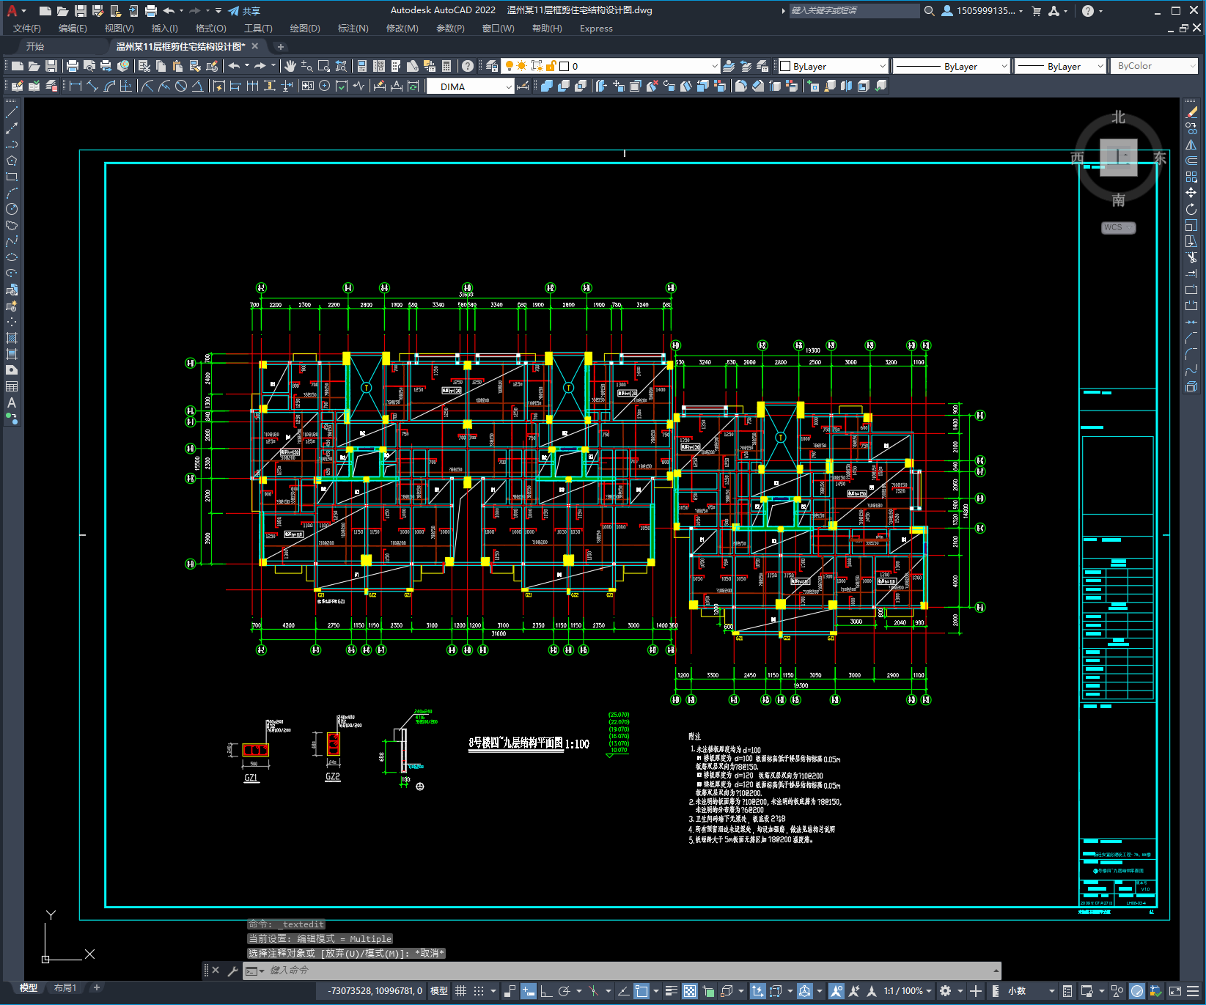Click the search keyword input box
Image resolution: width=1206 pixels, height=1005 pixels.
pyautogui.click(x=854, y=11)
